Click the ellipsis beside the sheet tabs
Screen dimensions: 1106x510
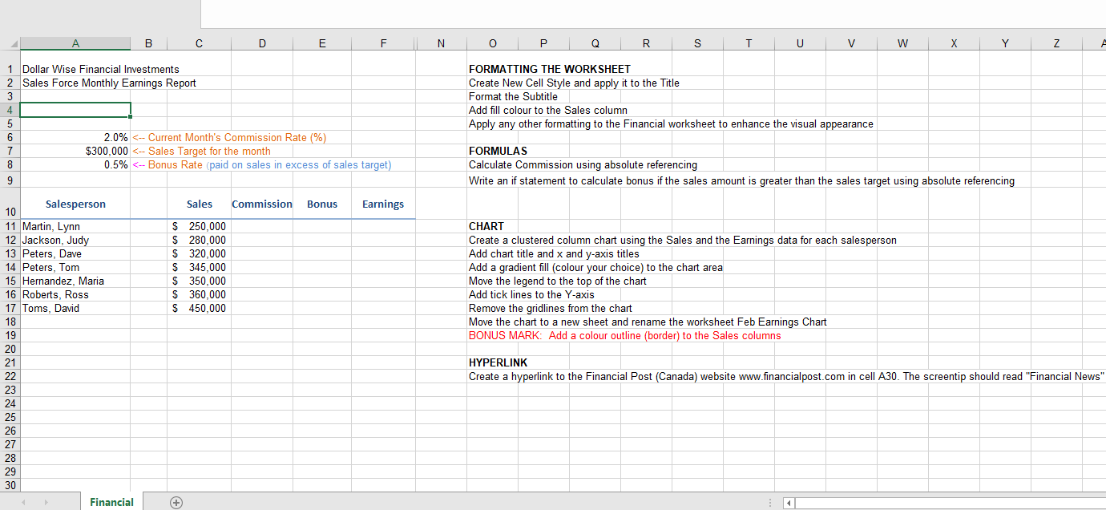pos(769,502)
